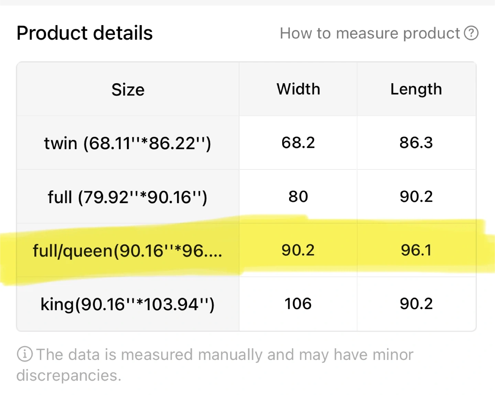Select the Product details heading
The image size is (495, 395).
(85, 33)
